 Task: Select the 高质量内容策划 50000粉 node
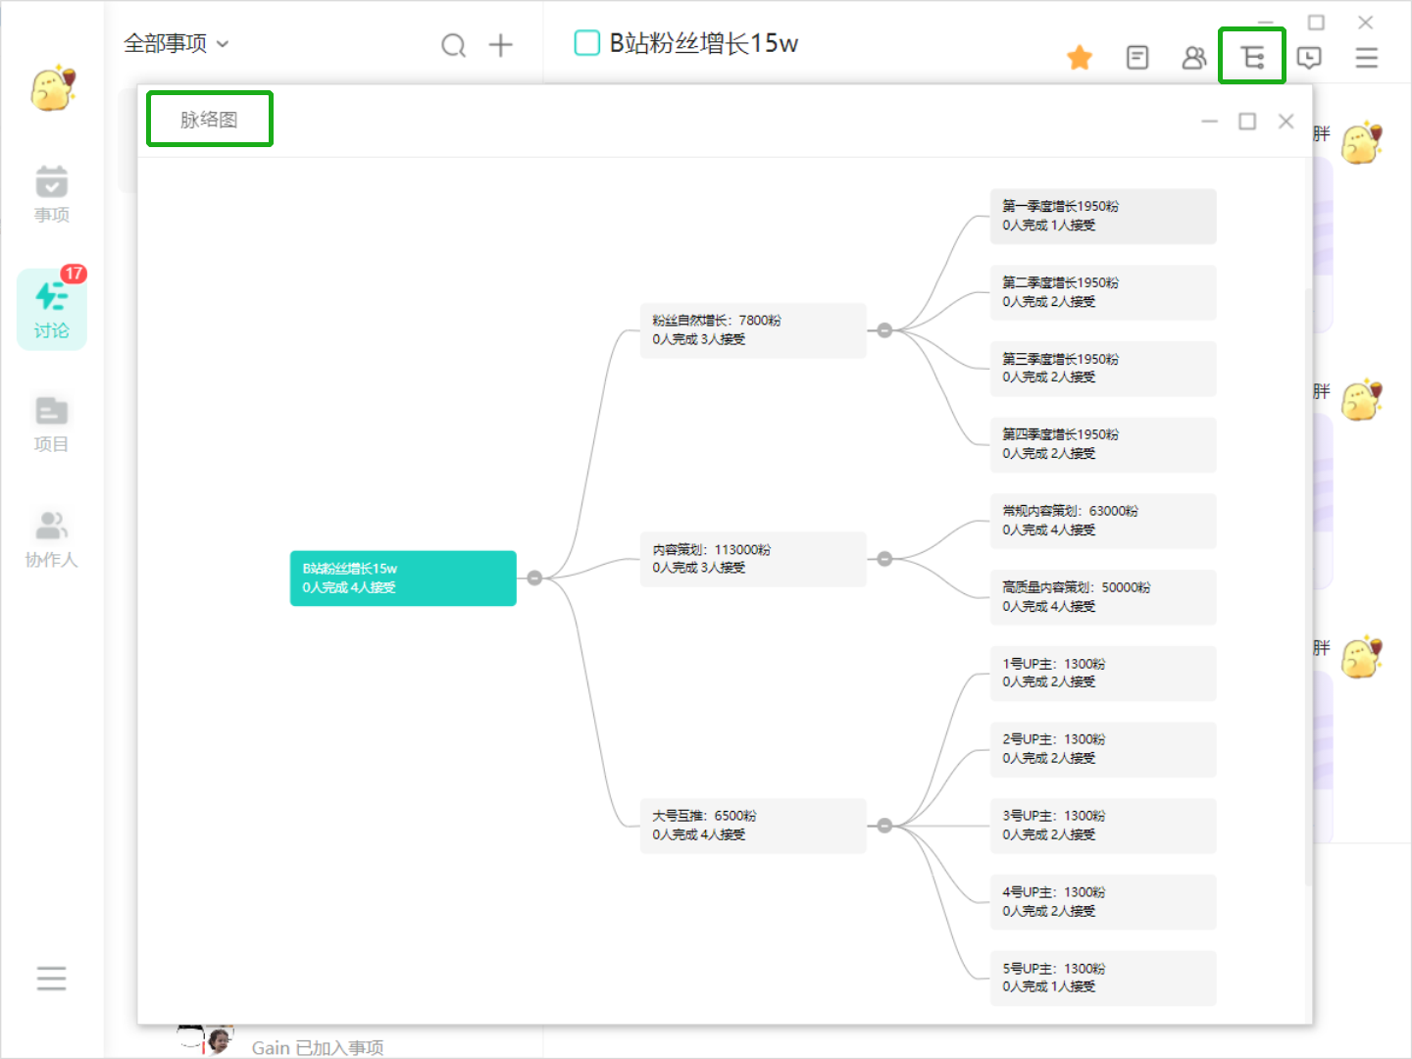(1102, 597)
